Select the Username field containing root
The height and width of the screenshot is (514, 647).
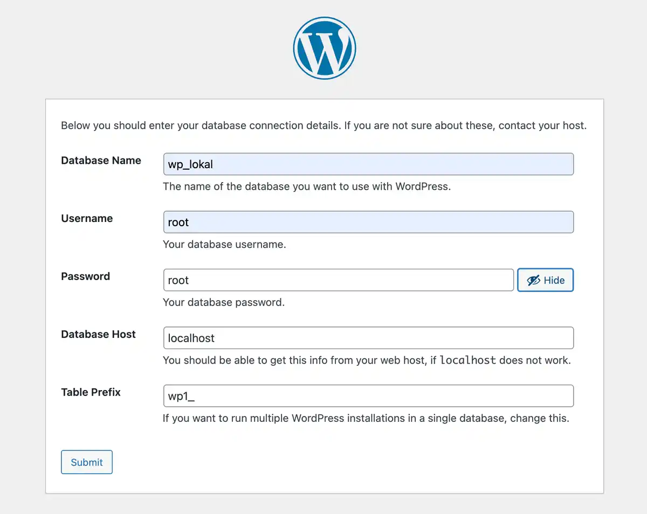click(368, 221)
